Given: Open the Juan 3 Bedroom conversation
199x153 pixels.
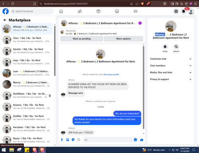Looking at the screenshot, I should pos(27,73).
